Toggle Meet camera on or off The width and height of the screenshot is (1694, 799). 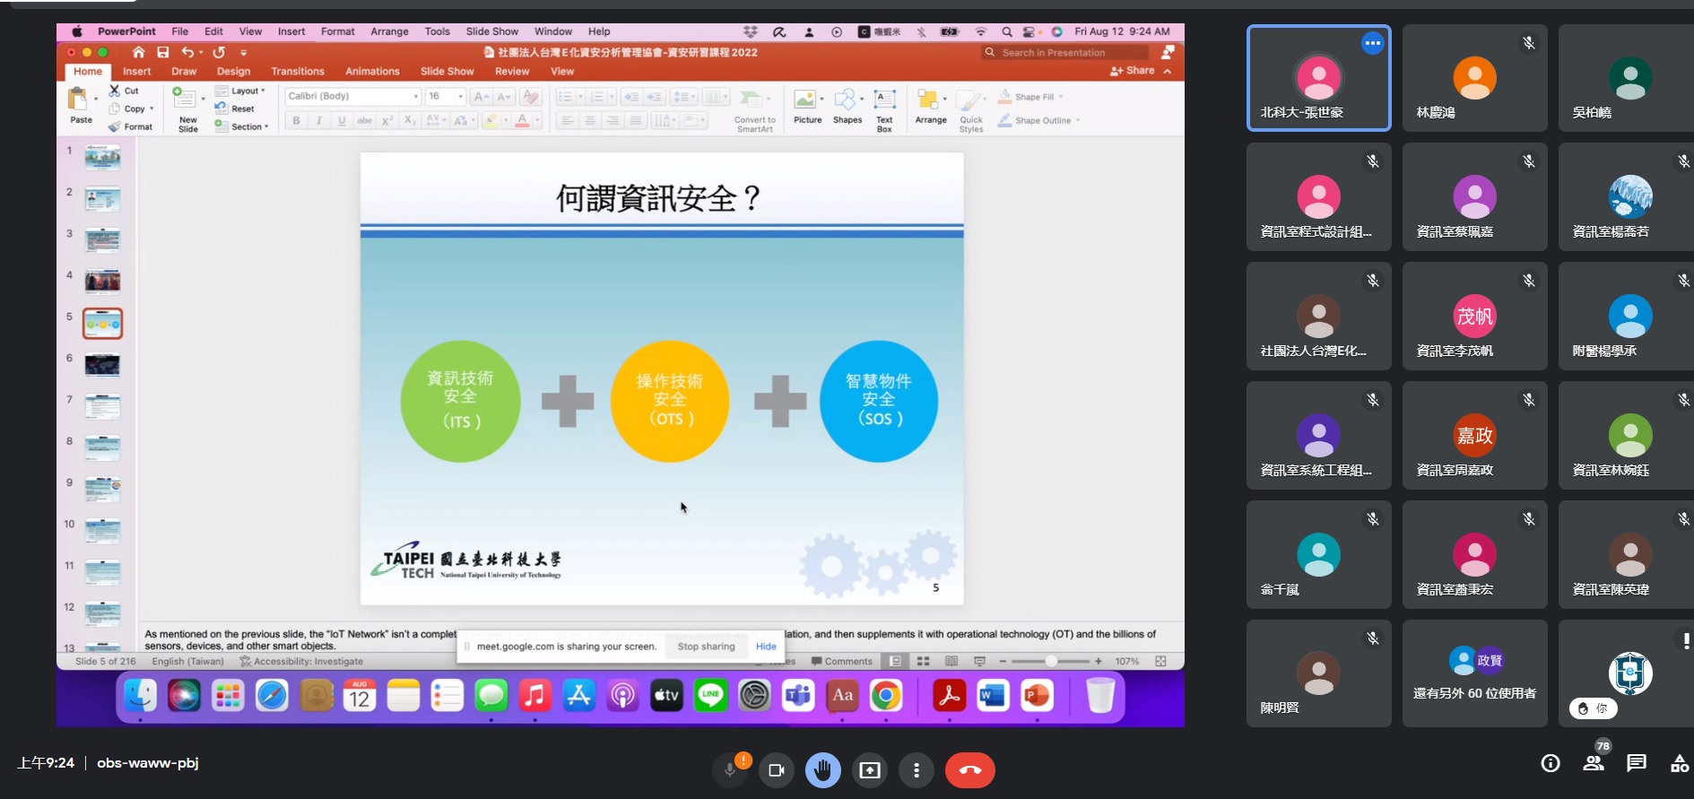[777, 770]
